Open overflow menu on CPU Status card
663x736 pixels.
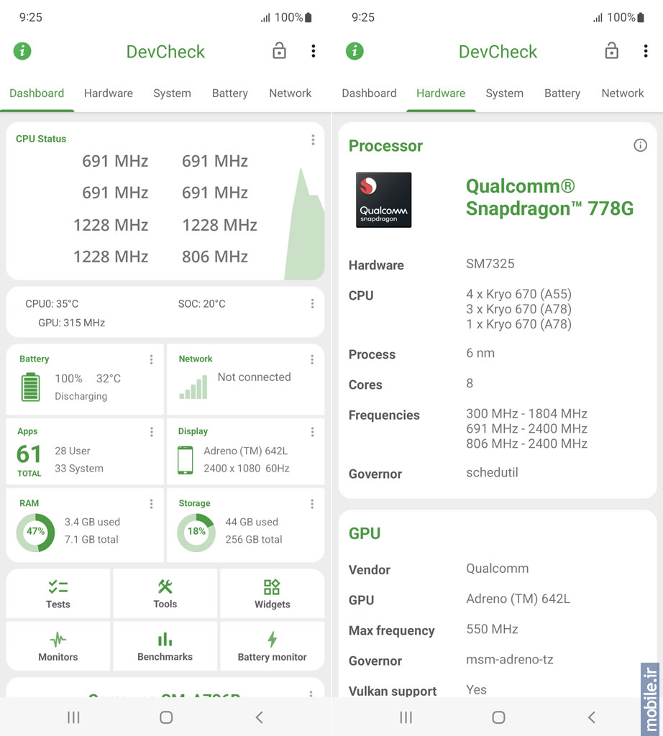click(x=313, y=139)
